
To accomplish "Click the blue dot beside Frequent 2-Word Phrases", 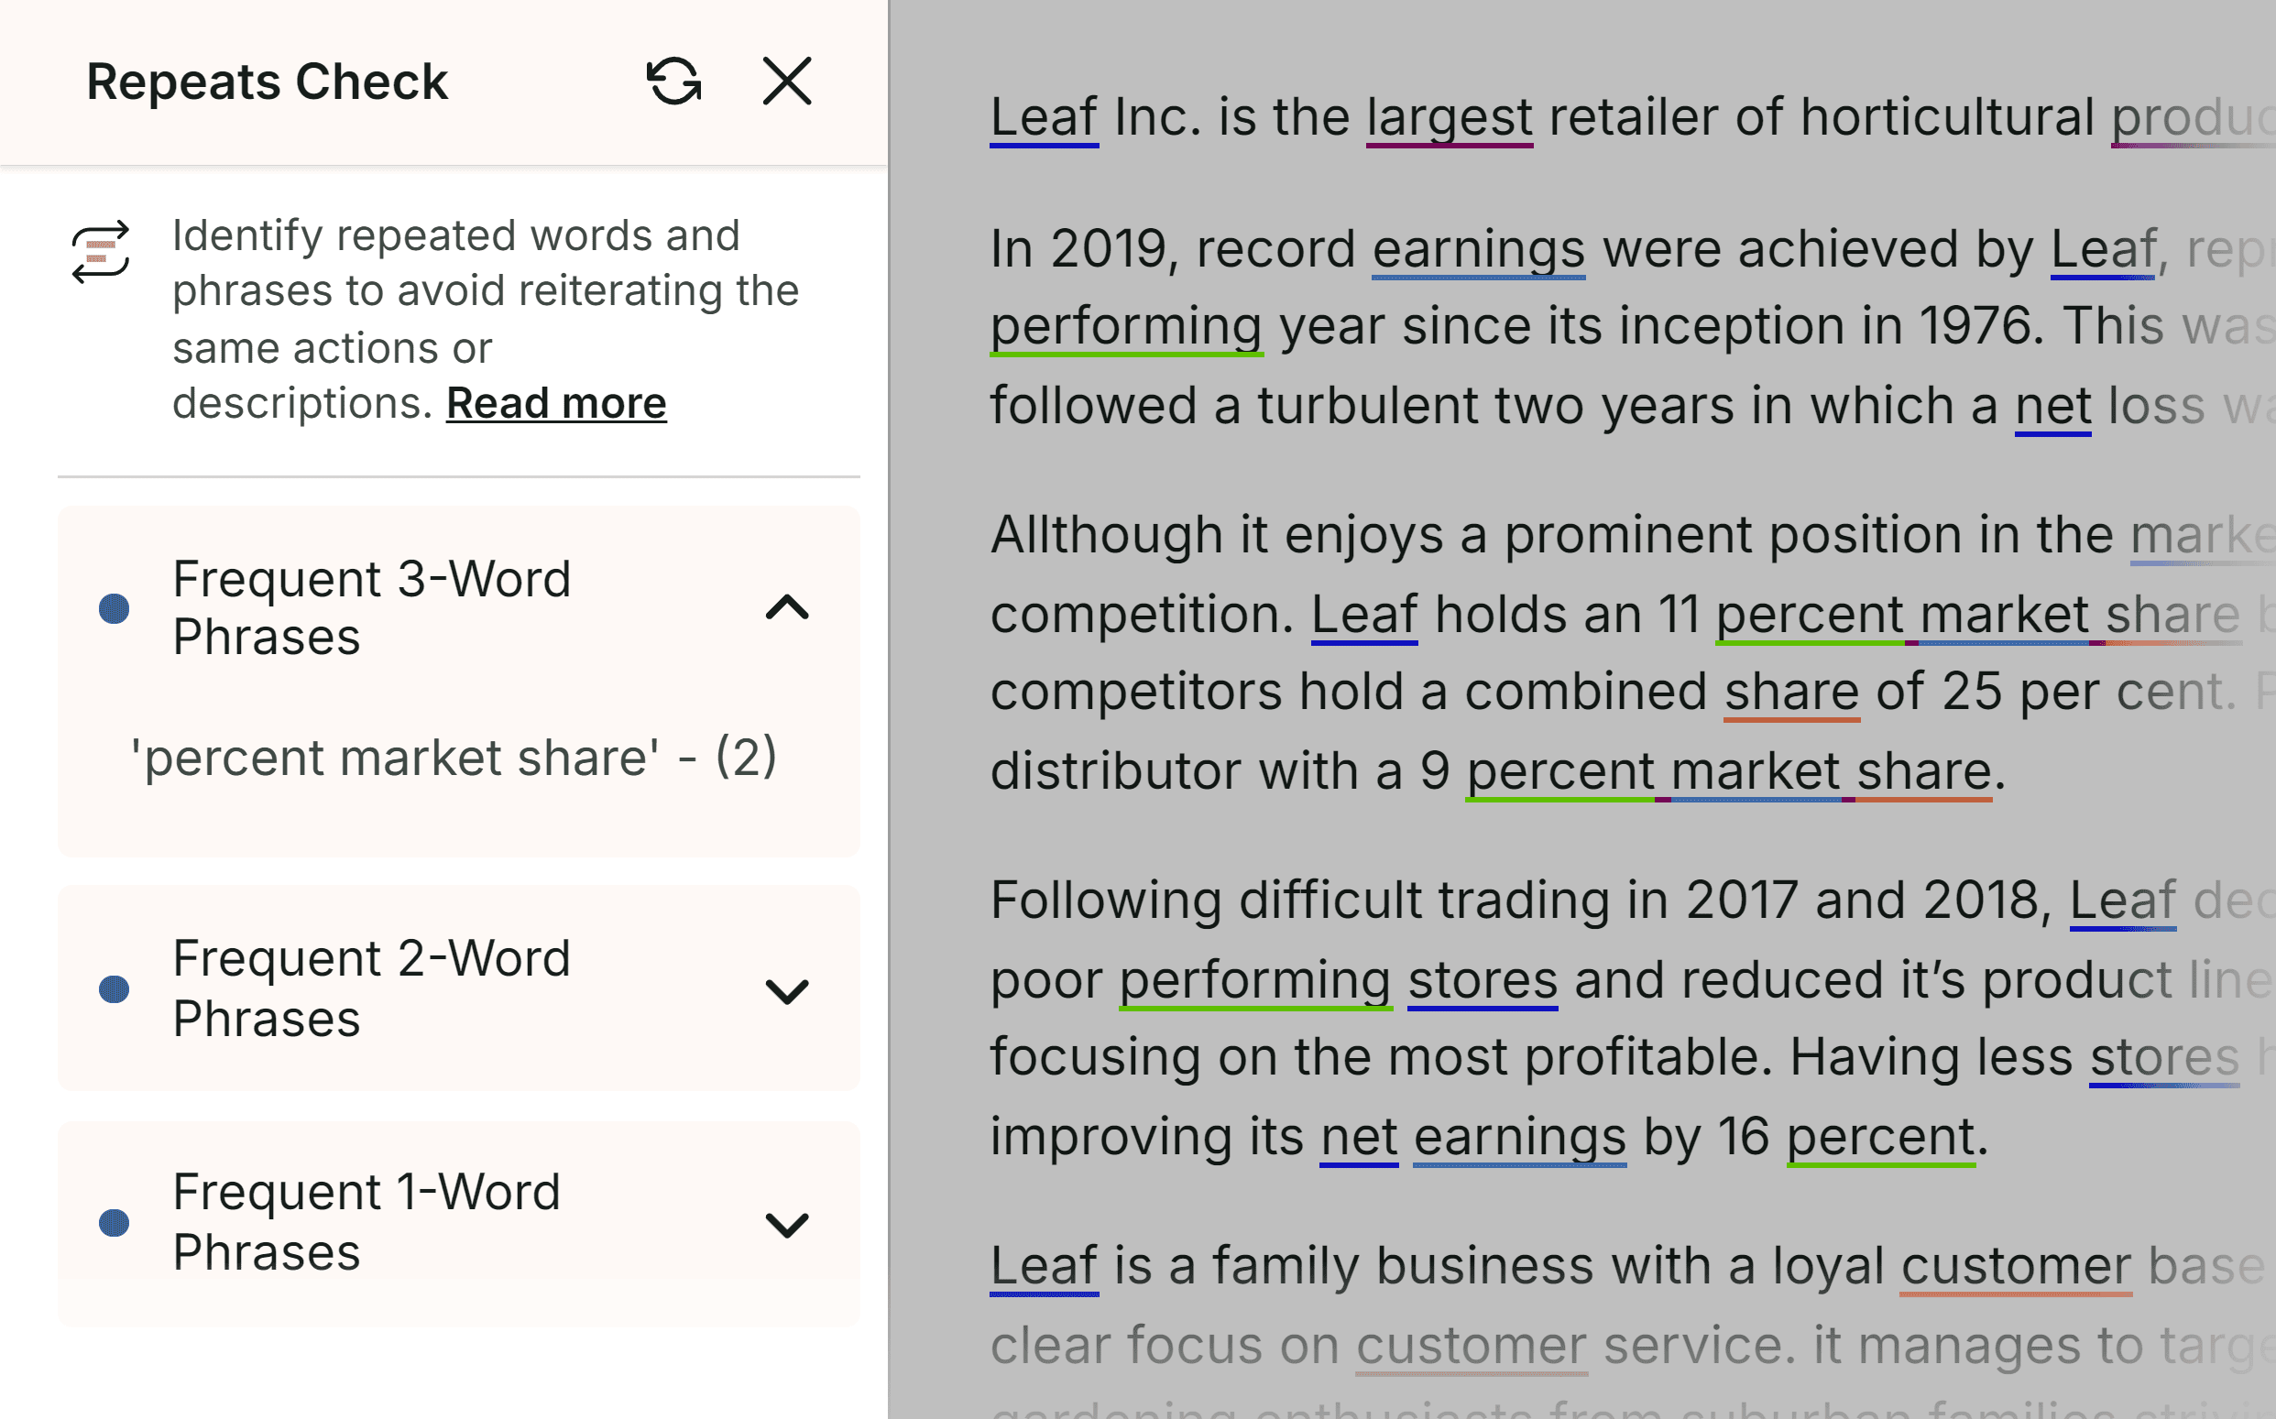I will click(x=115, y=989).
